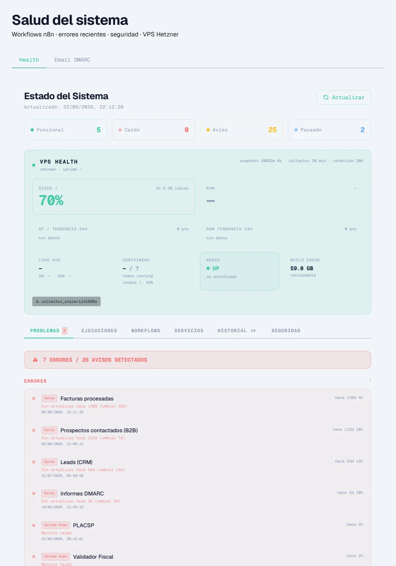Click 'Sin actualizar hace 54d (umbral 14d)'

pos(83,470)
